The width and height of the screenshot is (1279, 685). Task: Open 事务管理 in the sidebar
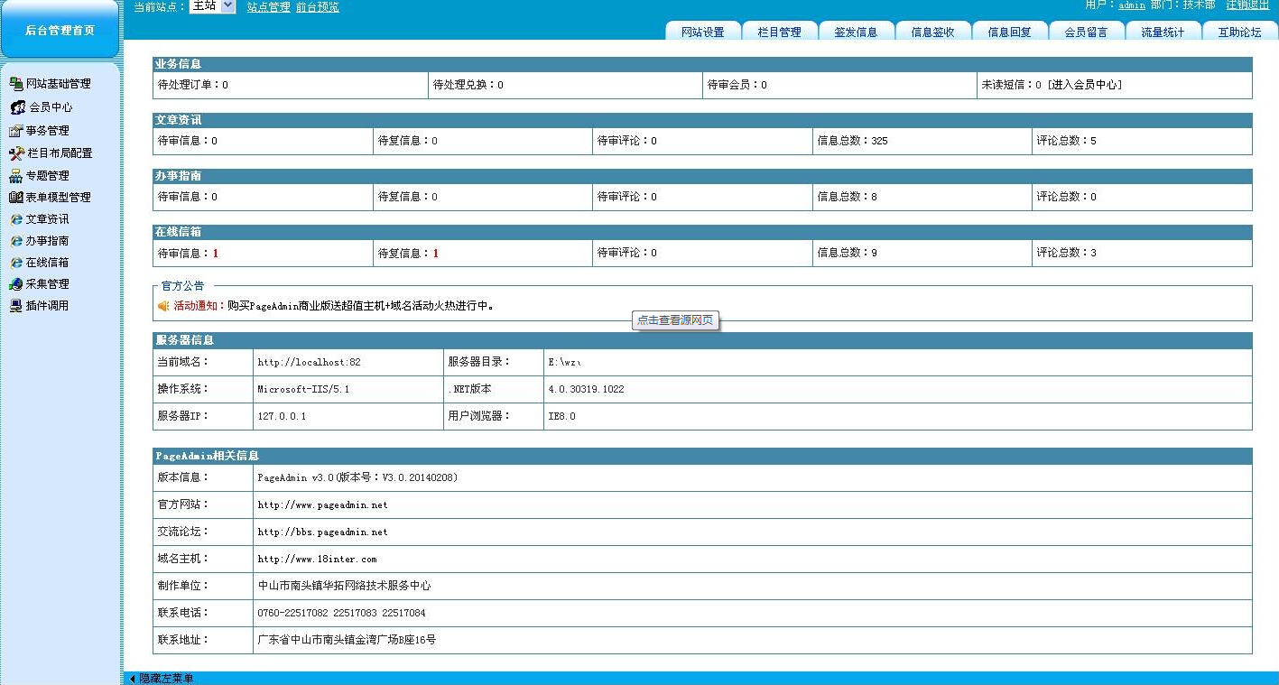(48, 131)
